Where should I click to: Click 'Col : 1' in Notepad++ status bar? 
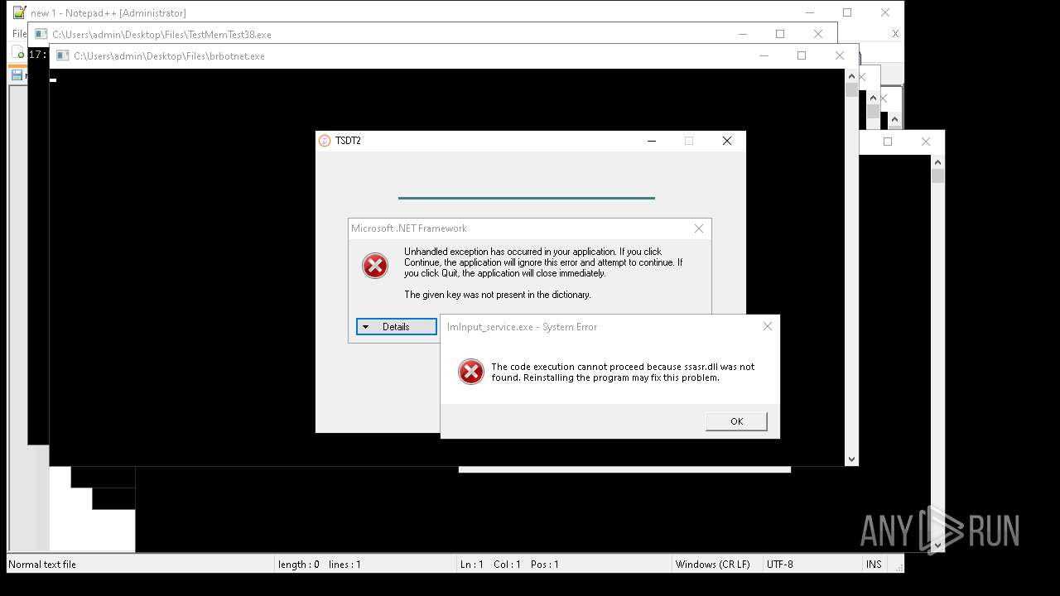(508, 565)
